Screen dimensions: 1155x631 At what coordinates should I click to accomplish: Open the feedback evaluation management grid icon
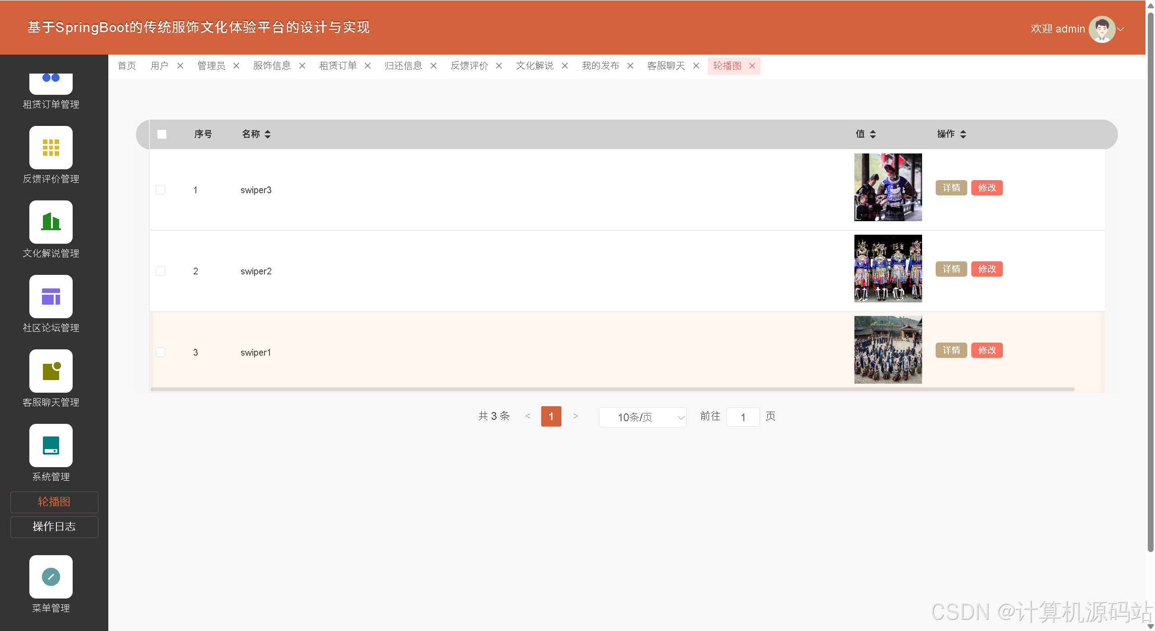point(51,148)
